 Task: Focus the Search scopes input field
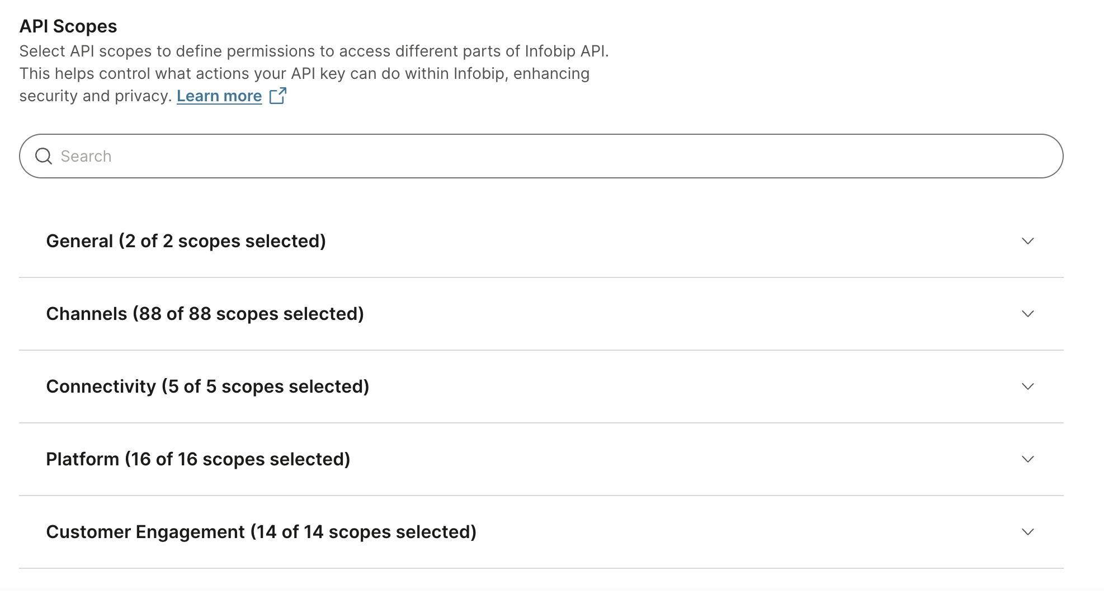tap(537, 156)
